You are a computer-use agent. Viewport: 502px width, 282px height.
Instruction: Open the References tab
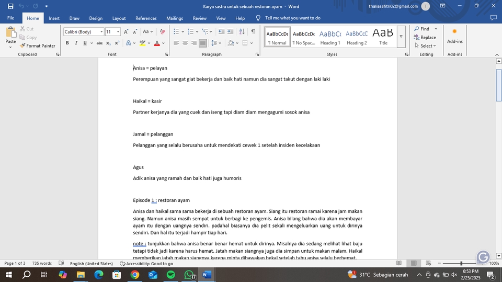click(146, 18)
